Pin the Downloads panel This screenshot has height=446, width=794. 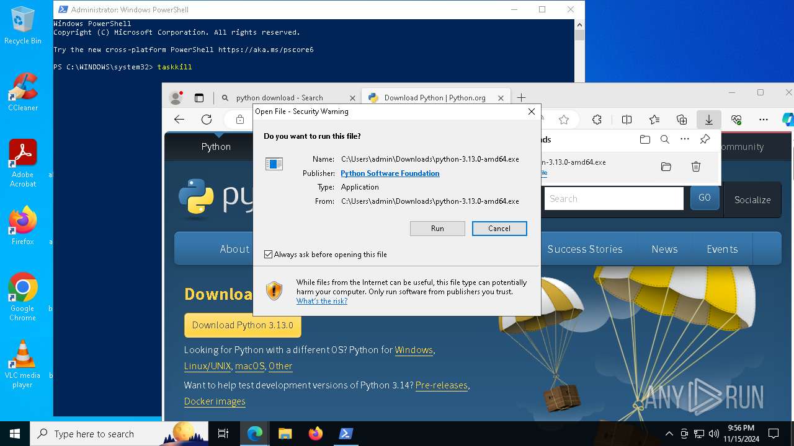click(705, 139)
